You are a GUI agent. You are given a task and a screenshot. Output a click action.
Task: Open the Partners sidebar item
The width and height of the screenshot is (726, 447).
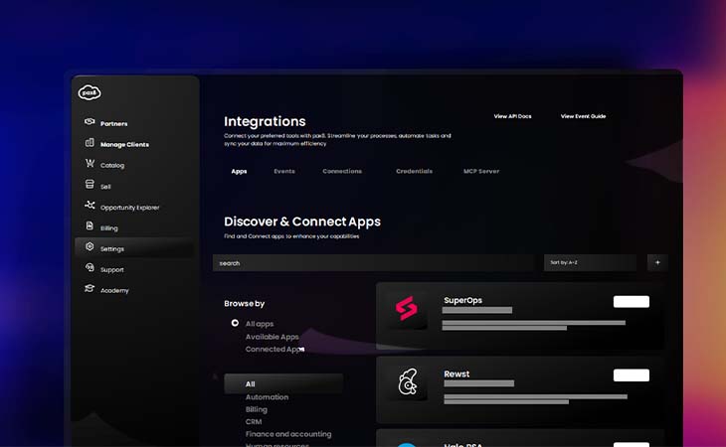tap(114, 124)
